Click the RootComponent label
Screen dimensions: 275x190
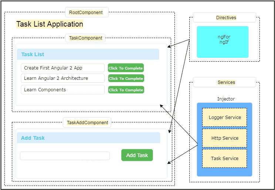pyautogui.click(x=86, y=13)
